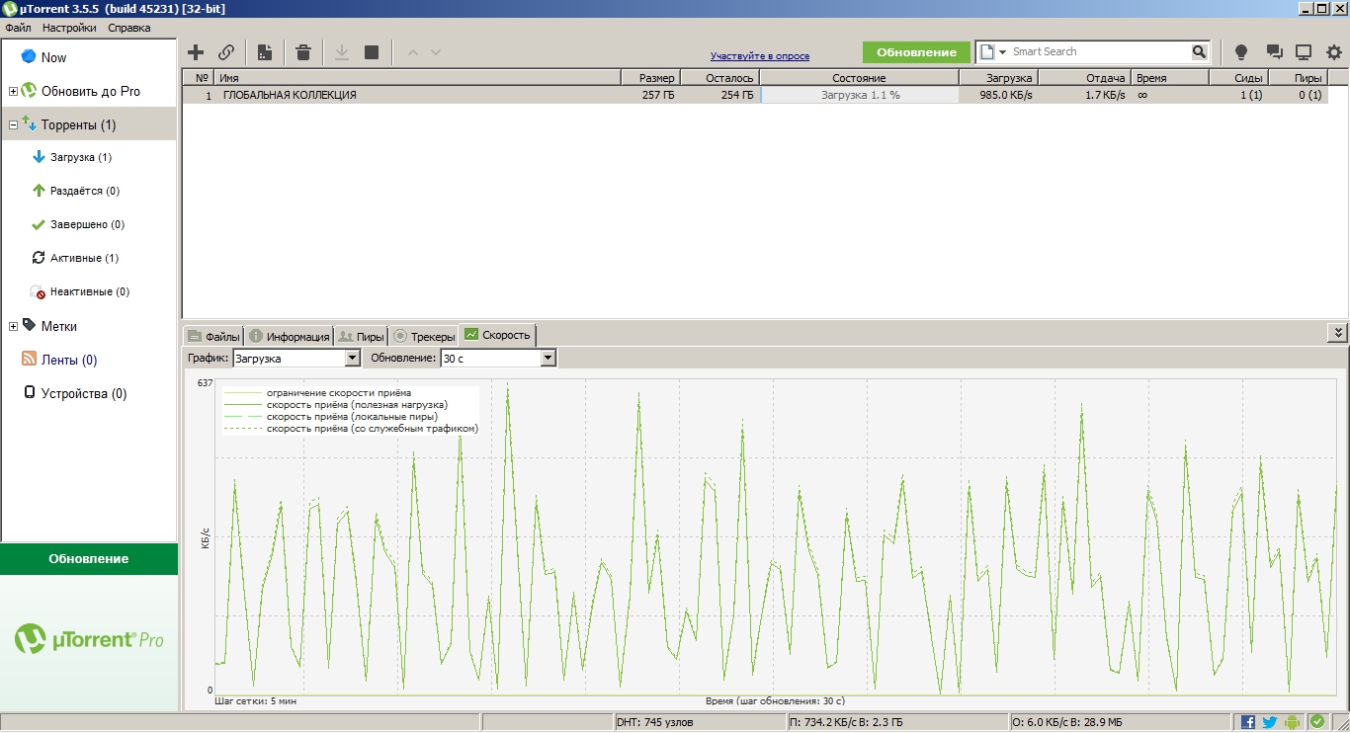Show Завершено (0) category
Viewport: 1350px width, 733px height.
(87, 224)
